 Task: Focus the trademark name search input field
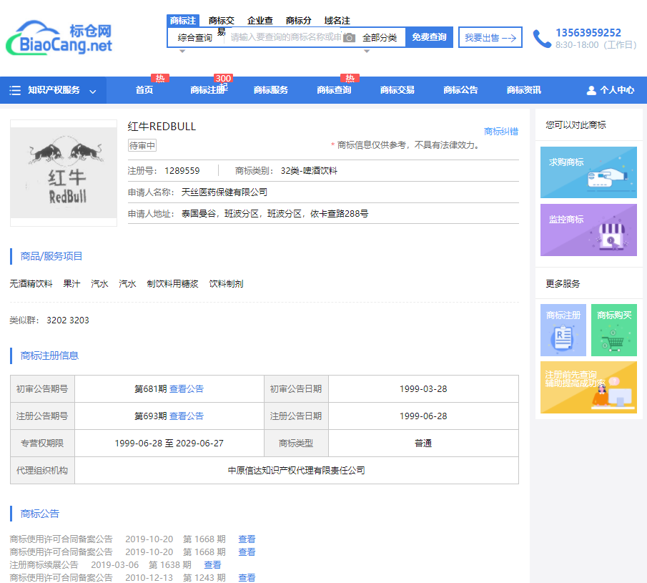286,38
